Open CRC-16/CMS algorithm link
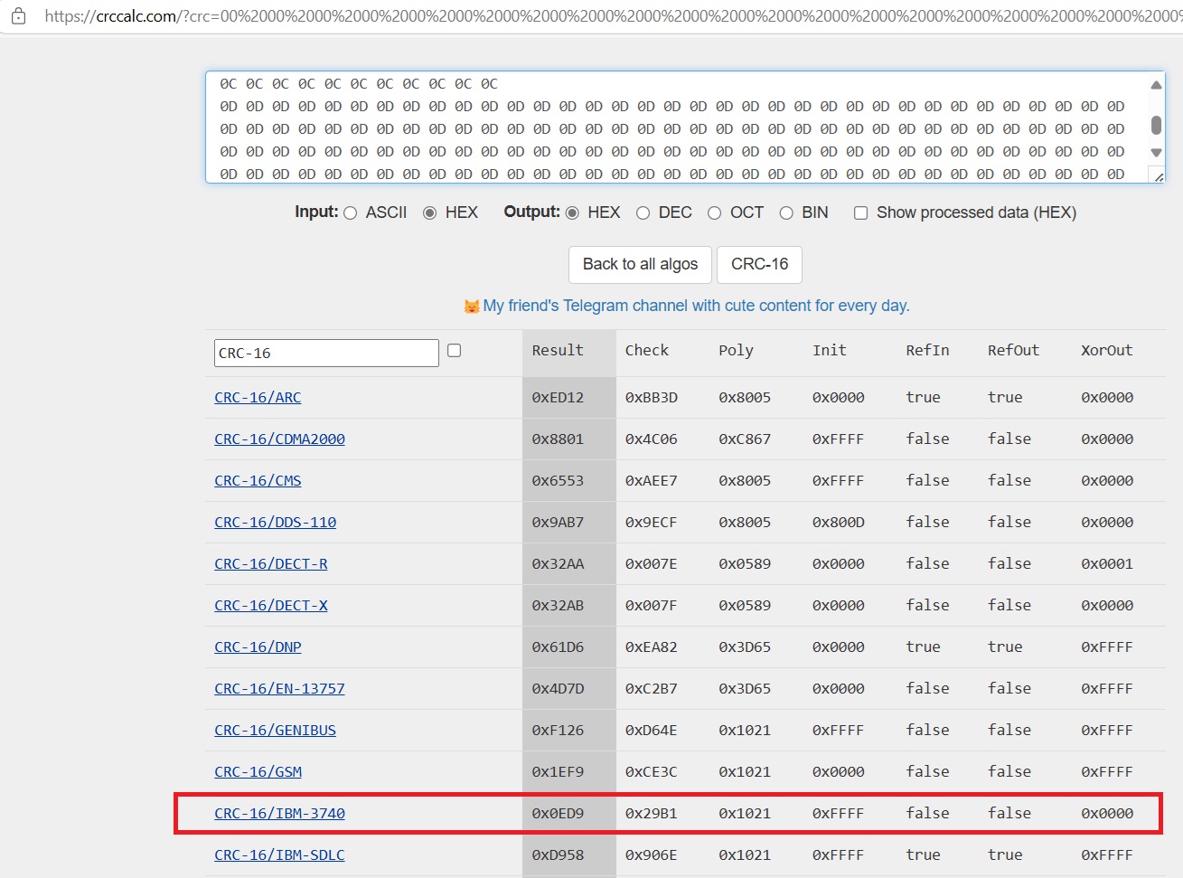The image size is (1183, 878). (258, 480)
